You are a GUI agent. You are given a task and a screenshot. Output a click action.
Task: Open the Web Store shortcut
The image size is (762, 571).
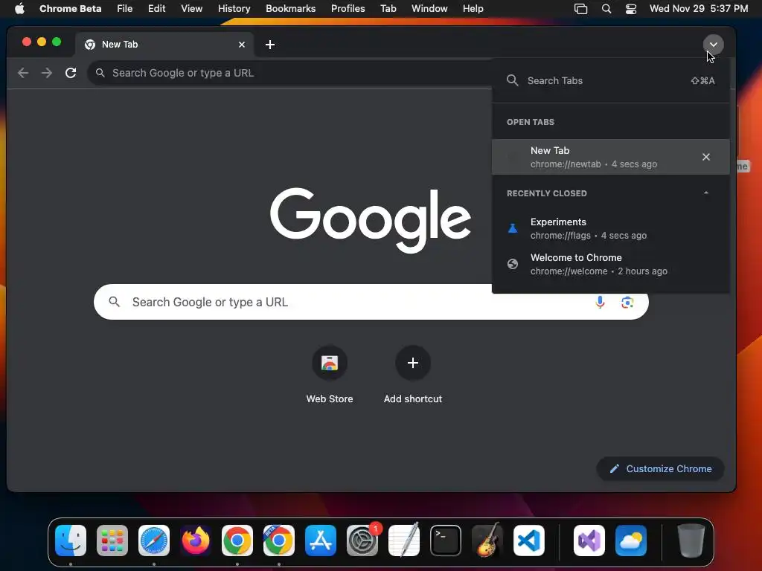[x=330, y=375]
